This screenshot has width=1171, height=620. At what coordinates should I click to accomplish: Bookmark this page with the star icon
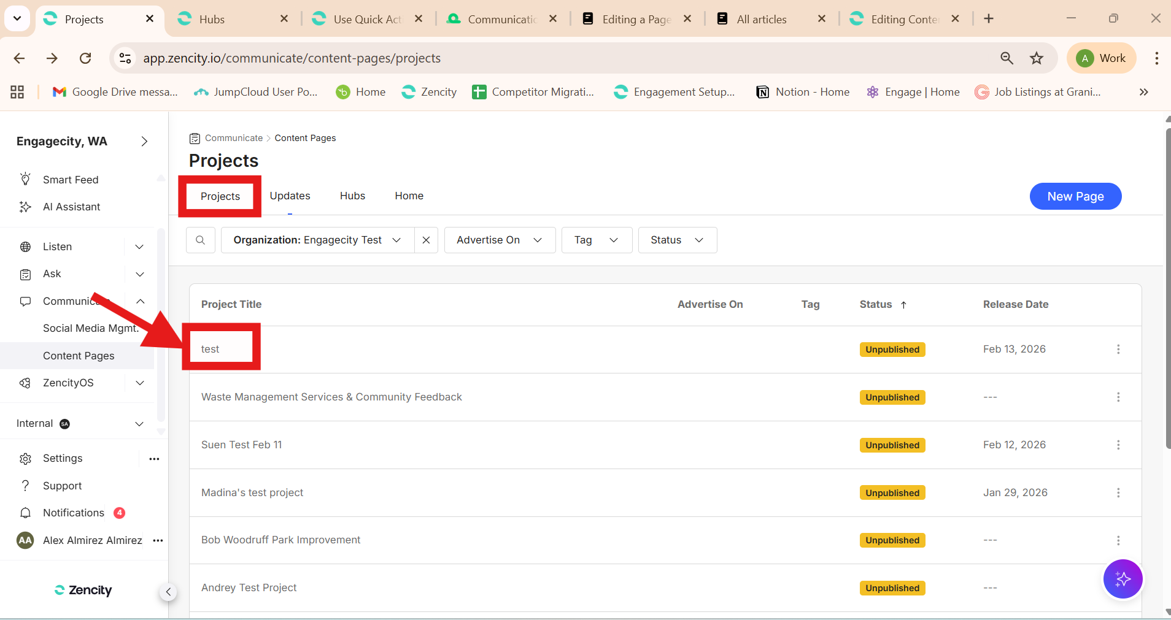click(1037, 58)
